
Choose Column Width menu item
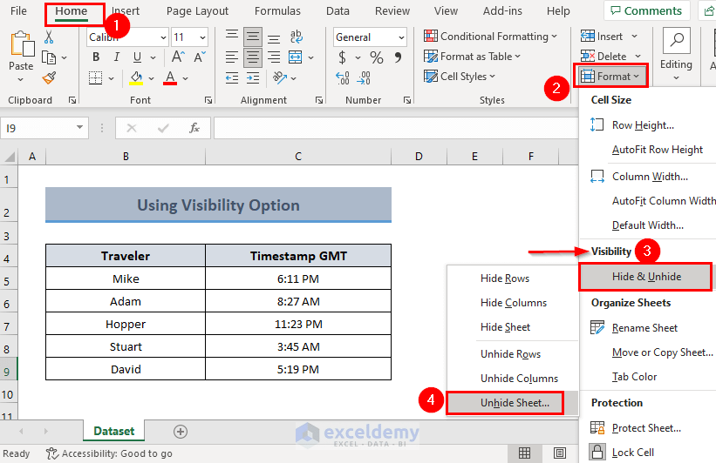click(x=650, y=177)
